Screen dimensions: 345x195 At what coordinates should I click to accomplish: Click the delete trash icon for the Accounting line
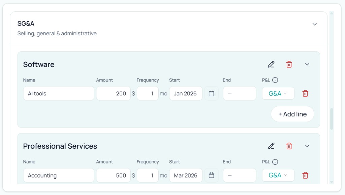tap(305, 175)
